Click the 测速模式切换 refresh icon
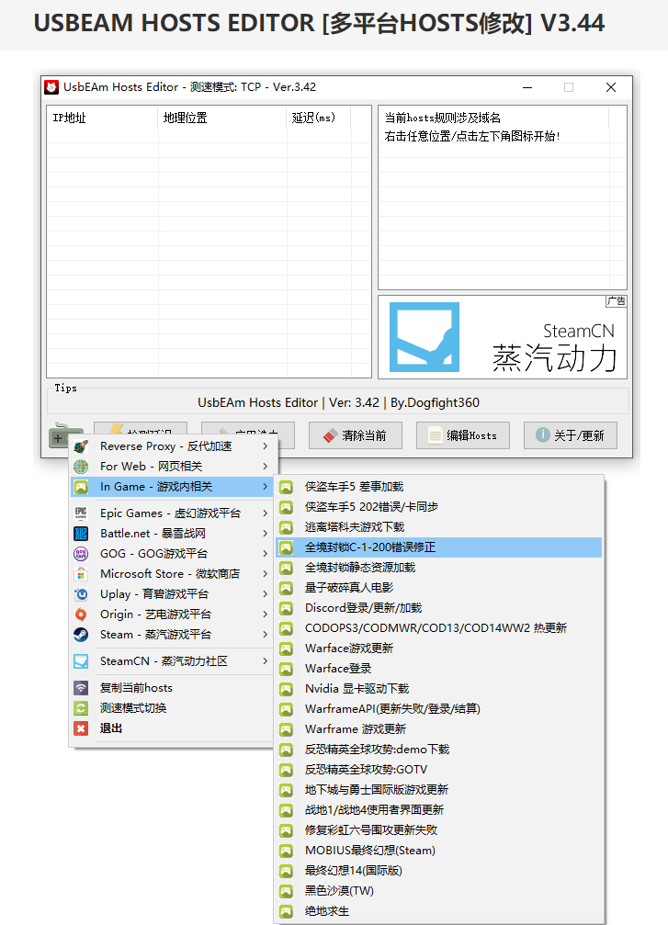 point(81,708)
